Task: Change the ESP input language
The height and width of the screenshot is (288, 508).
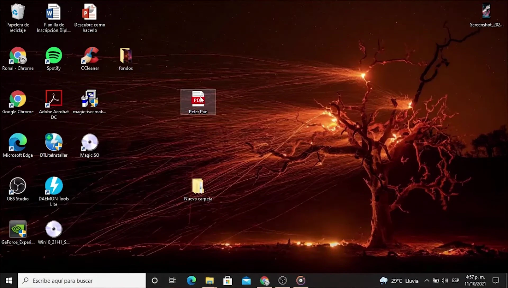Action: tap(456, 281)
